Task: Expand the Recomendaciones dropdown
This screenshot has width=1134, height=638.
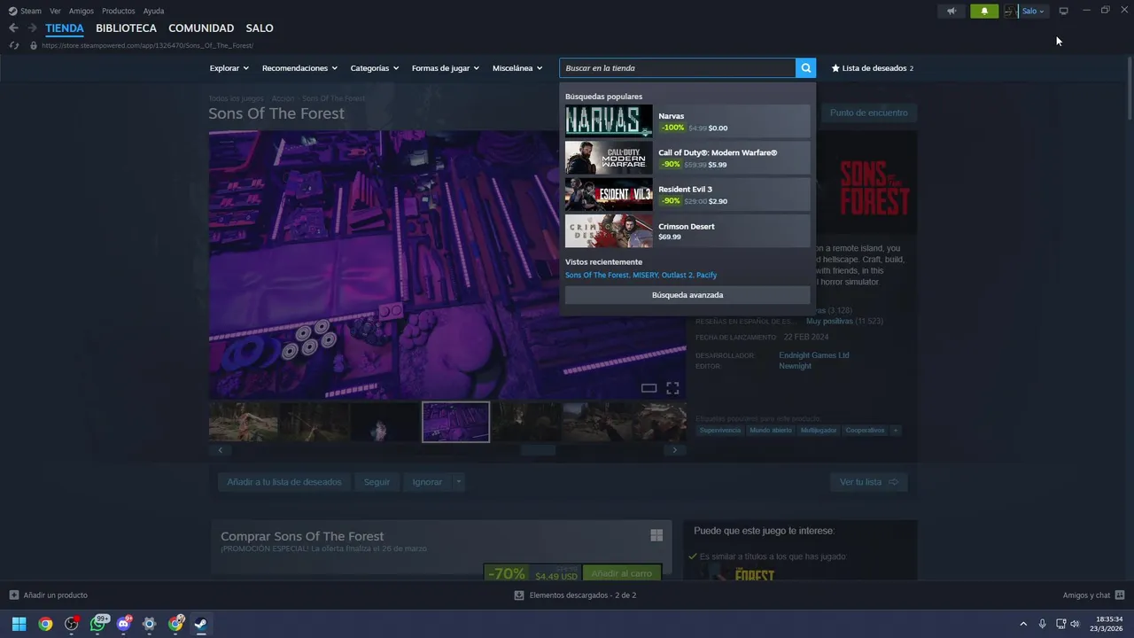Action: coord(299,68)
